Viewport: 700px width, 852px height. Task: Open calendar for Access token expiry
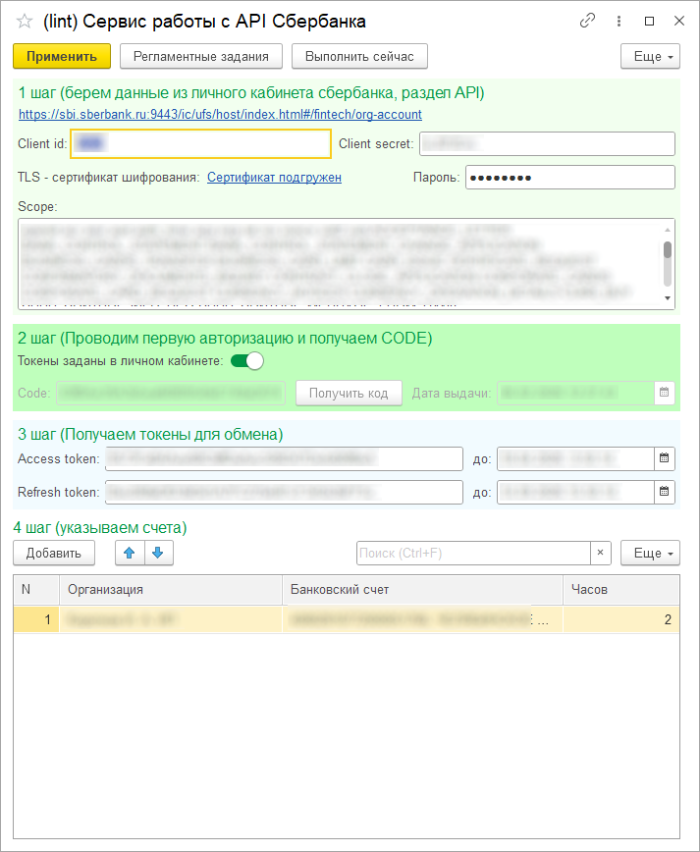pos(664,458)
